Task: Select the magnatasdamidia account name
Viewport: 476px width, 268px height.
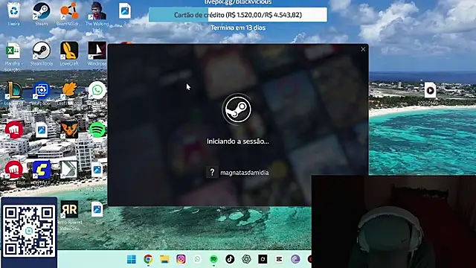Action: [x=245, y=173]
